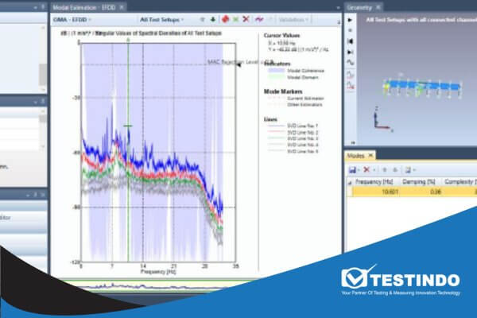Open the save dropdown arrow in Modes toolbar
Screen dimensions: 477x318
pyautogui.click(x=359, y=170)
